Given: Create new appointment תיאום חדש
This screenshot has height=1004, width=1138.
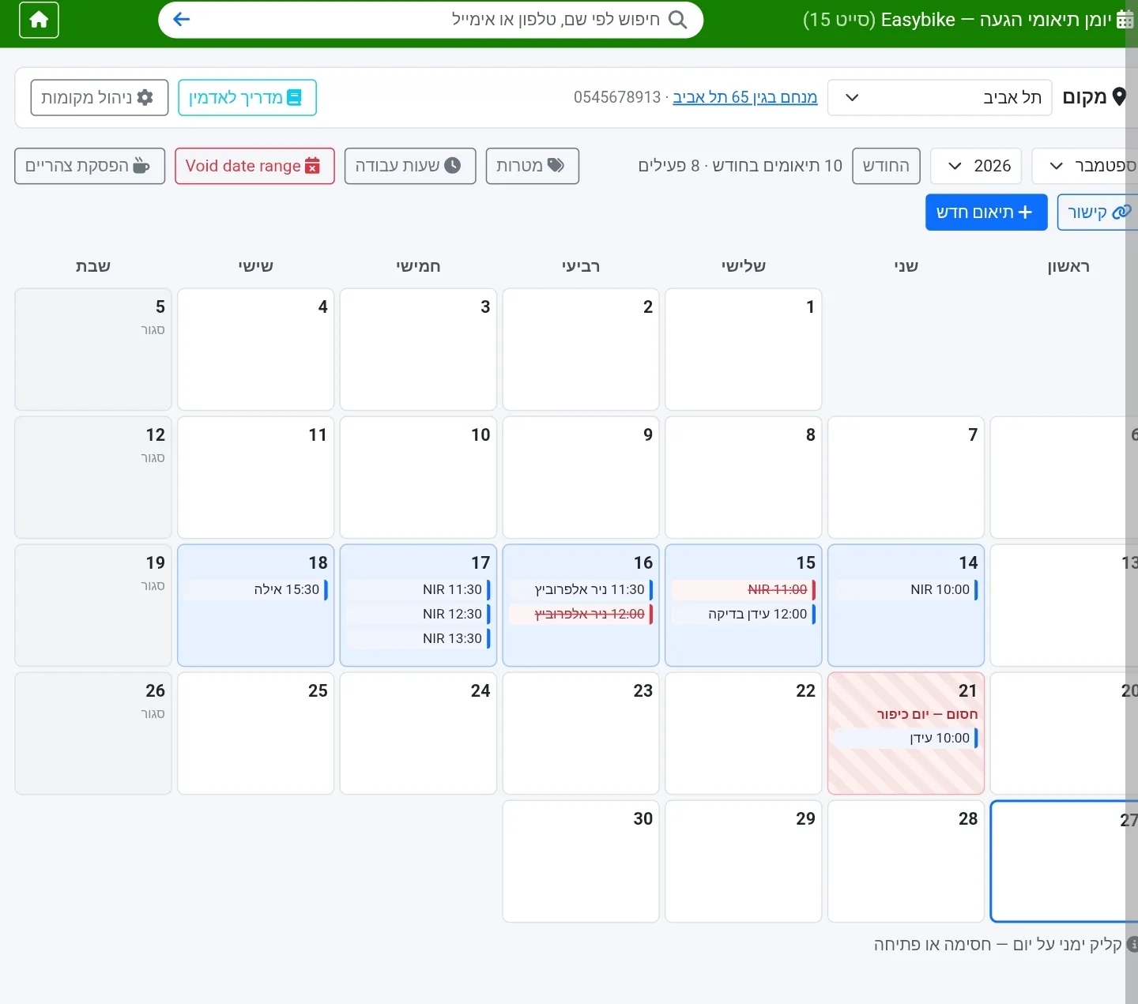Looking at the screenshot, I should pos(986,212).
